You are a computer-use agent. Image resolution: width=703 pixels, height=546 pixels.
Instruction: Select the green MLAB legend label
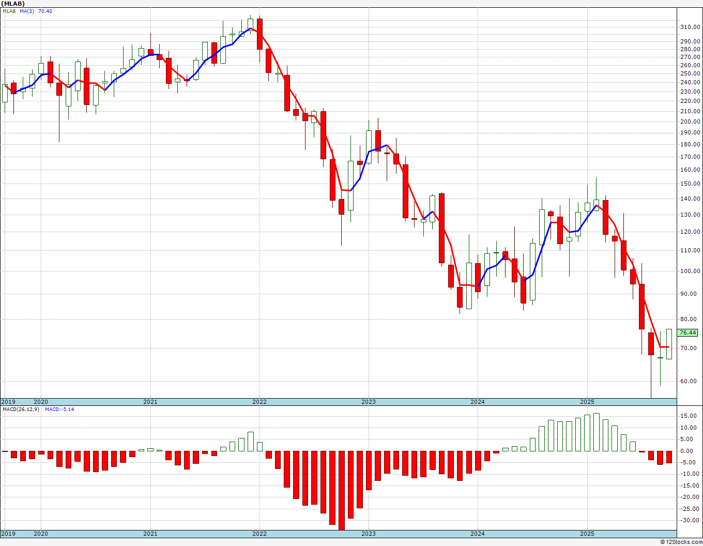tap(8, 11)
